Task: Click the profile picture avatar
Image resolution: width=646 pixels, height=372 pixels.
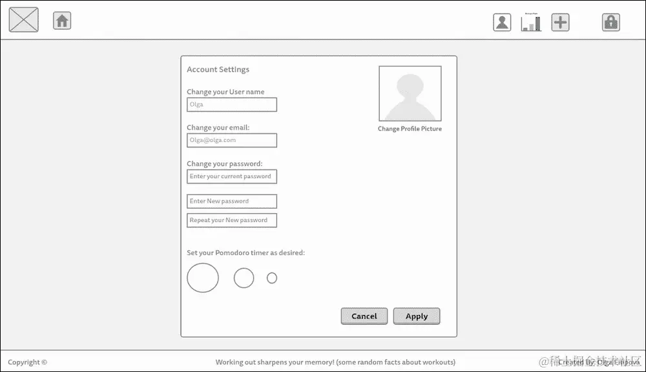Action: 410,94
